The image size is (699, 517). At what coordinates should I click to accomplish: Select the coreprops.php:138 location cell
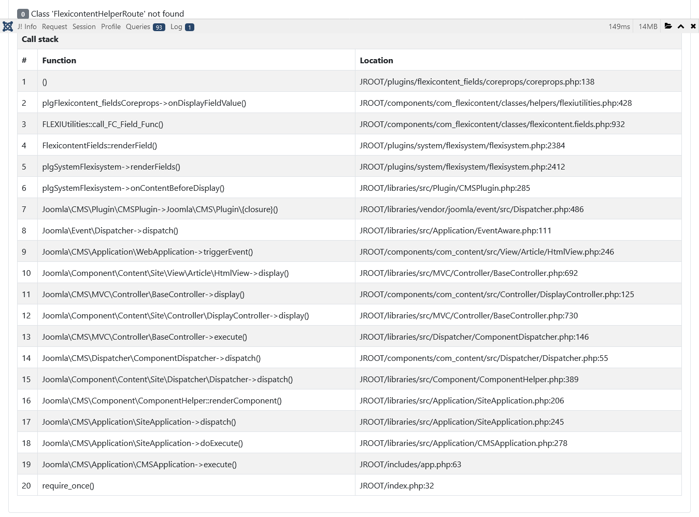pos(477,81)
